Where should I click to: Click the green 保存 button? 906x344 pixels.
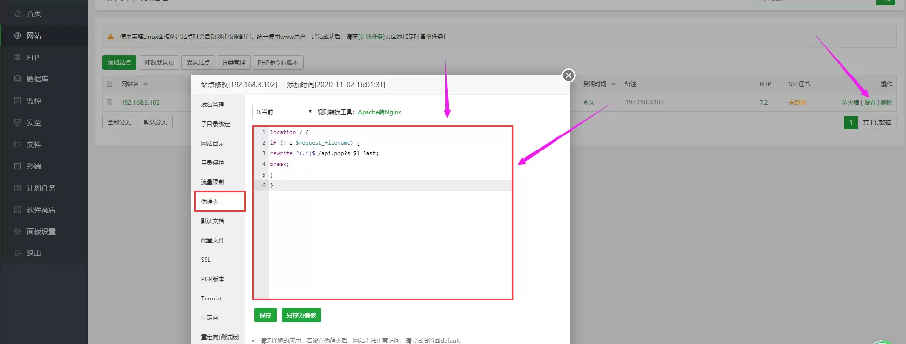tap(265, 315)
